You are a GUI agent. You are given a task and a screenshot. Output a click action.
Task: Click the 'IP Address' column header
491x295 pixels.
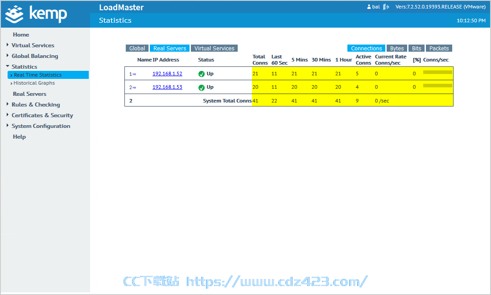point(166,60)
